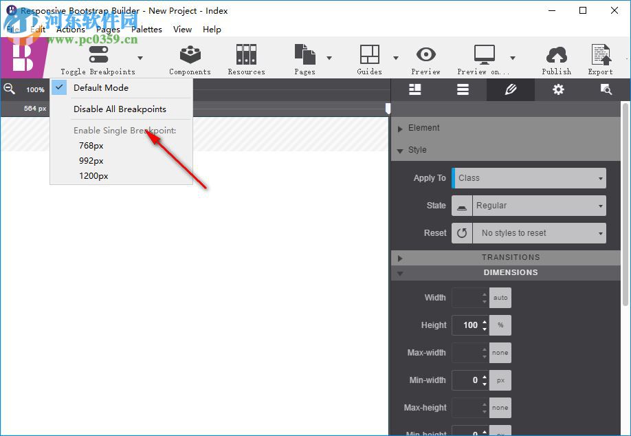Select the brush style editing tab
The width and height of the screenshot is (631, 436).
point(511,89)
